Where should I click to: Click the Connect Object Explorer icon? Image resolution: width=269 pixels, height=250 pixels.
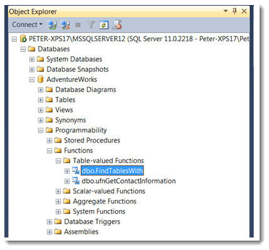(52, 25)
